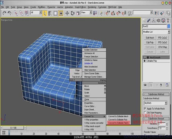Choose the Rectangular Selection Region icon
172x139 pixels.
56,13
